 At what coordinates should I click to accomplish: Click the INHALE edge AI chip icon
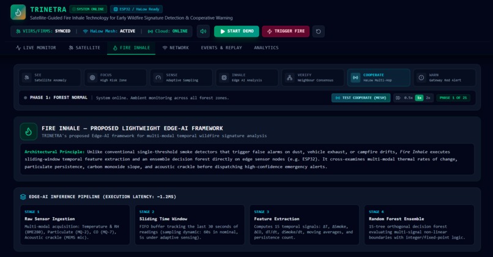[x=224, y=77]
